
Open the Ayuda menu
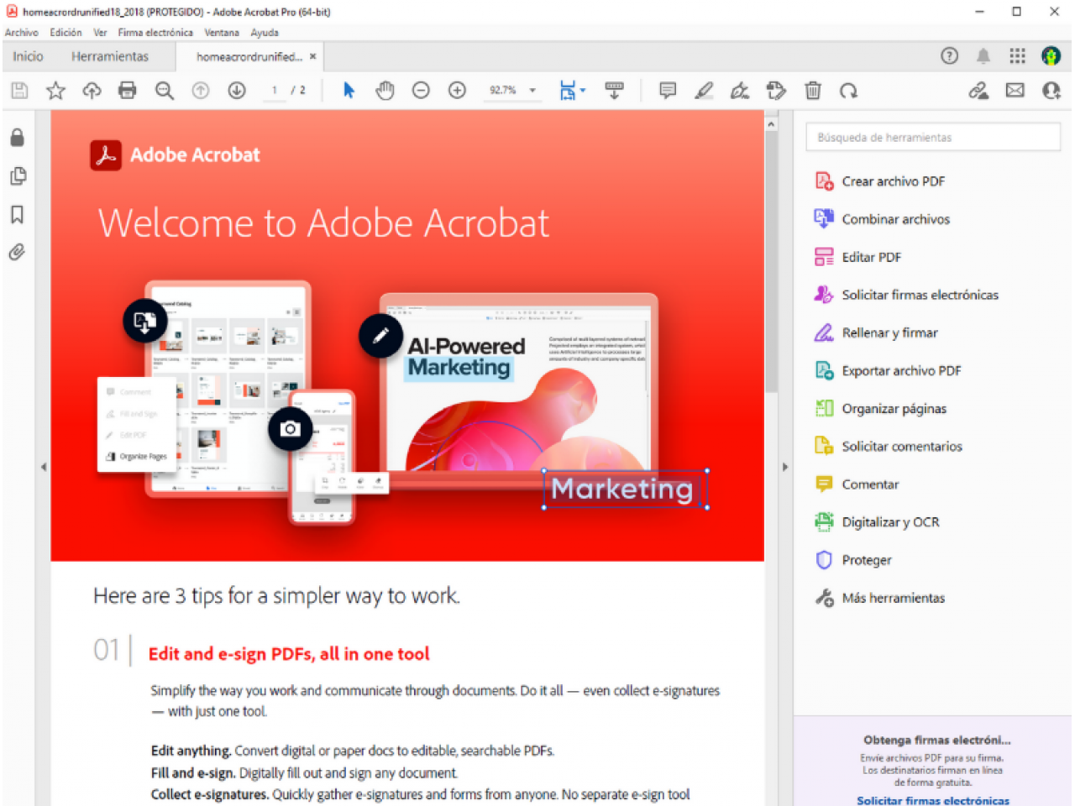[265, 33]
